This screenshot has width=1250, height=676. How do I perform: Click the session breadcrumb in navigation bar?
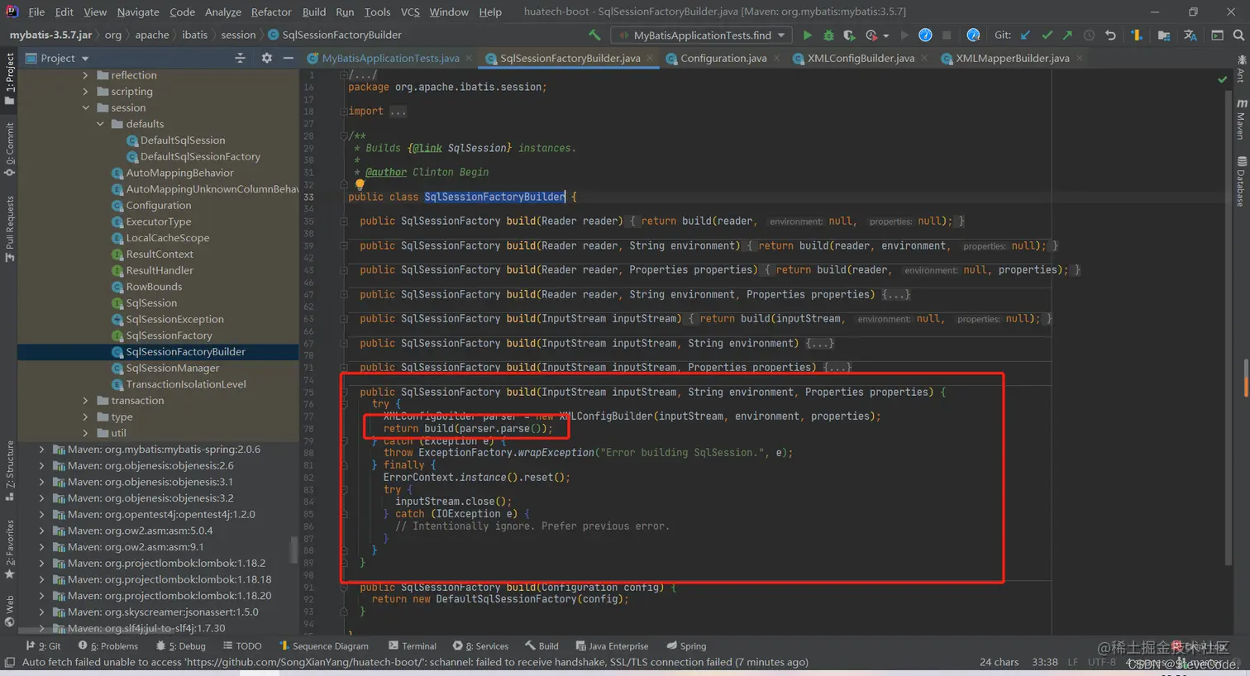point(238,35)
